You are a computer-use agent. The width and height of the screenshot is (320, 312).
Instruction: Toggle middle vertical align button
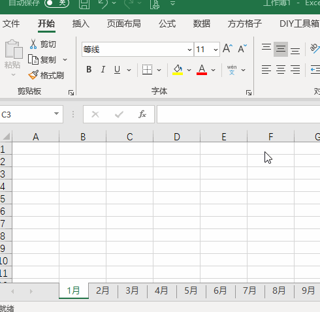(281, 49)
